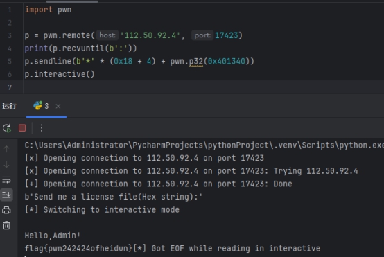Viewport: 384px width, 257px height.
Task: Stop the running process with red square
Action: 22,128
